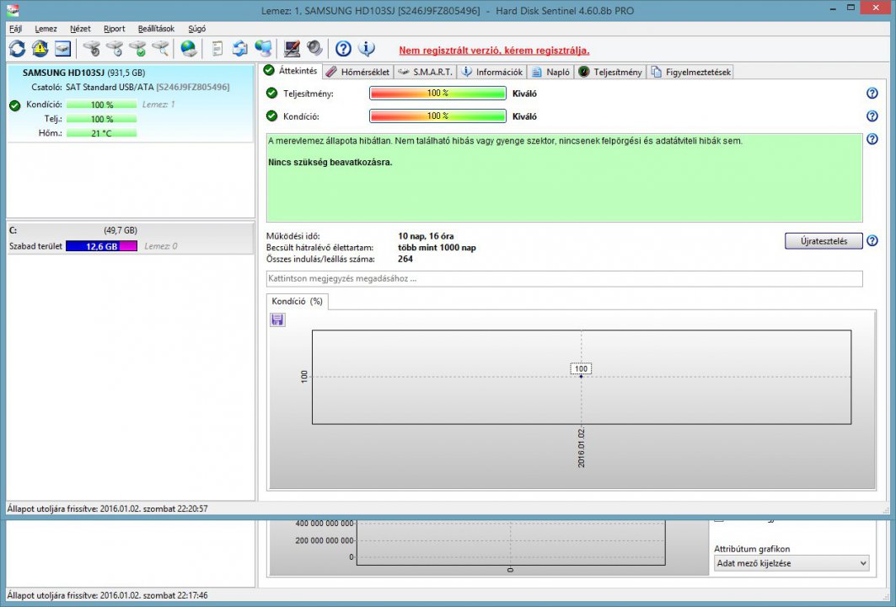
Task: Click the '10 nap, 16 óra' value
Action: coord(426,236)
